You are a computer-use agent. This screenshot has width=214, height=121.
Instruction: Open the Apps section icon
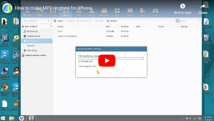(117, 11)
